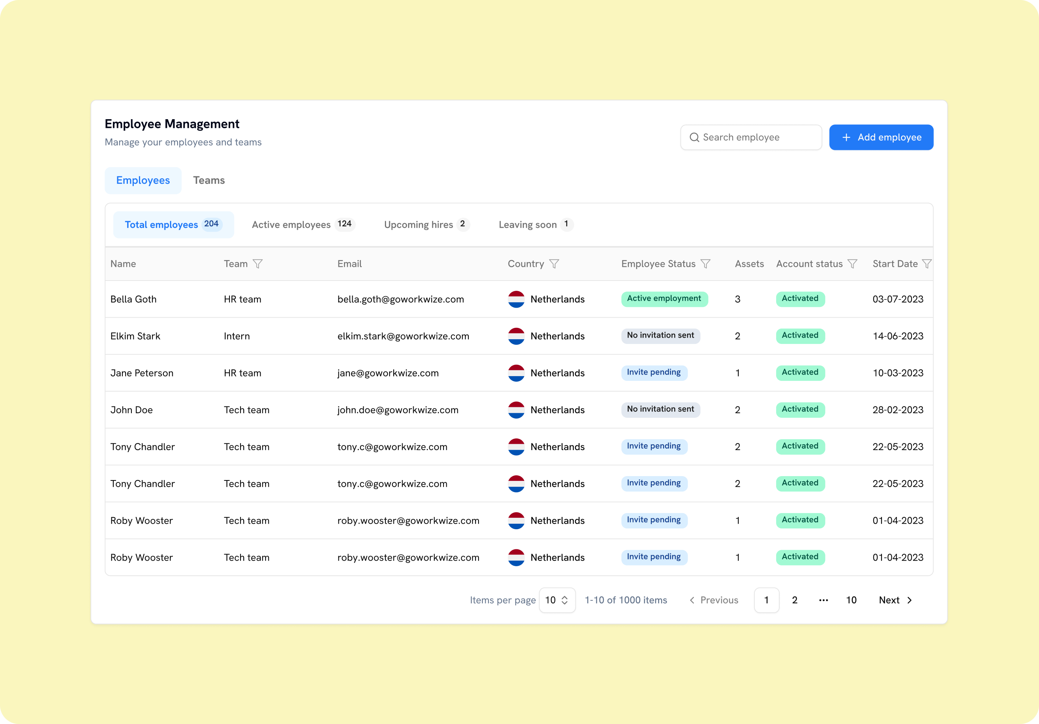Click the Email column header

(x=349, y=264)
